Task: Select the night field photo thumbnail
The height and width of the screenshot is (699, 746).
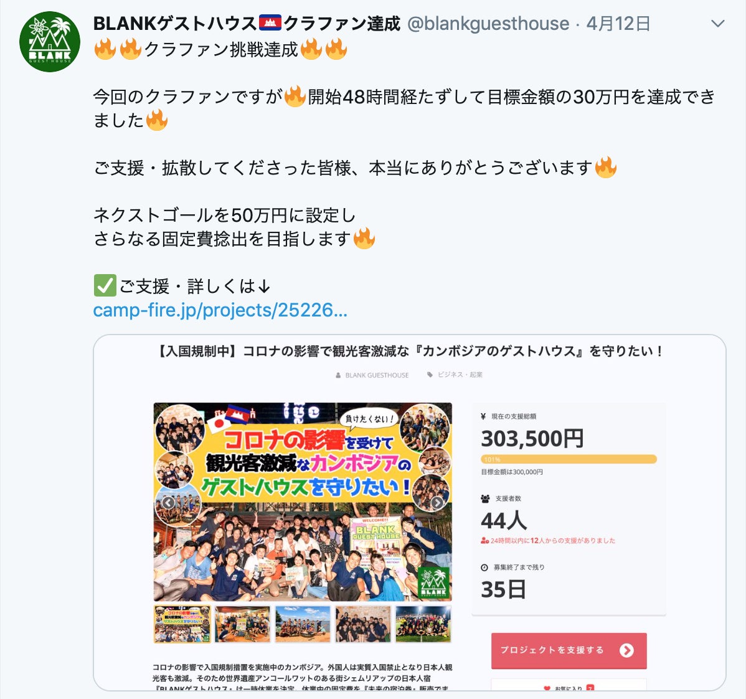Action: click(x=423, y=624)
